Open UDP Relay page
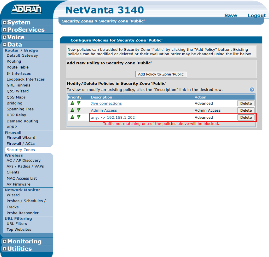269x257 pixels. (16, 115)
